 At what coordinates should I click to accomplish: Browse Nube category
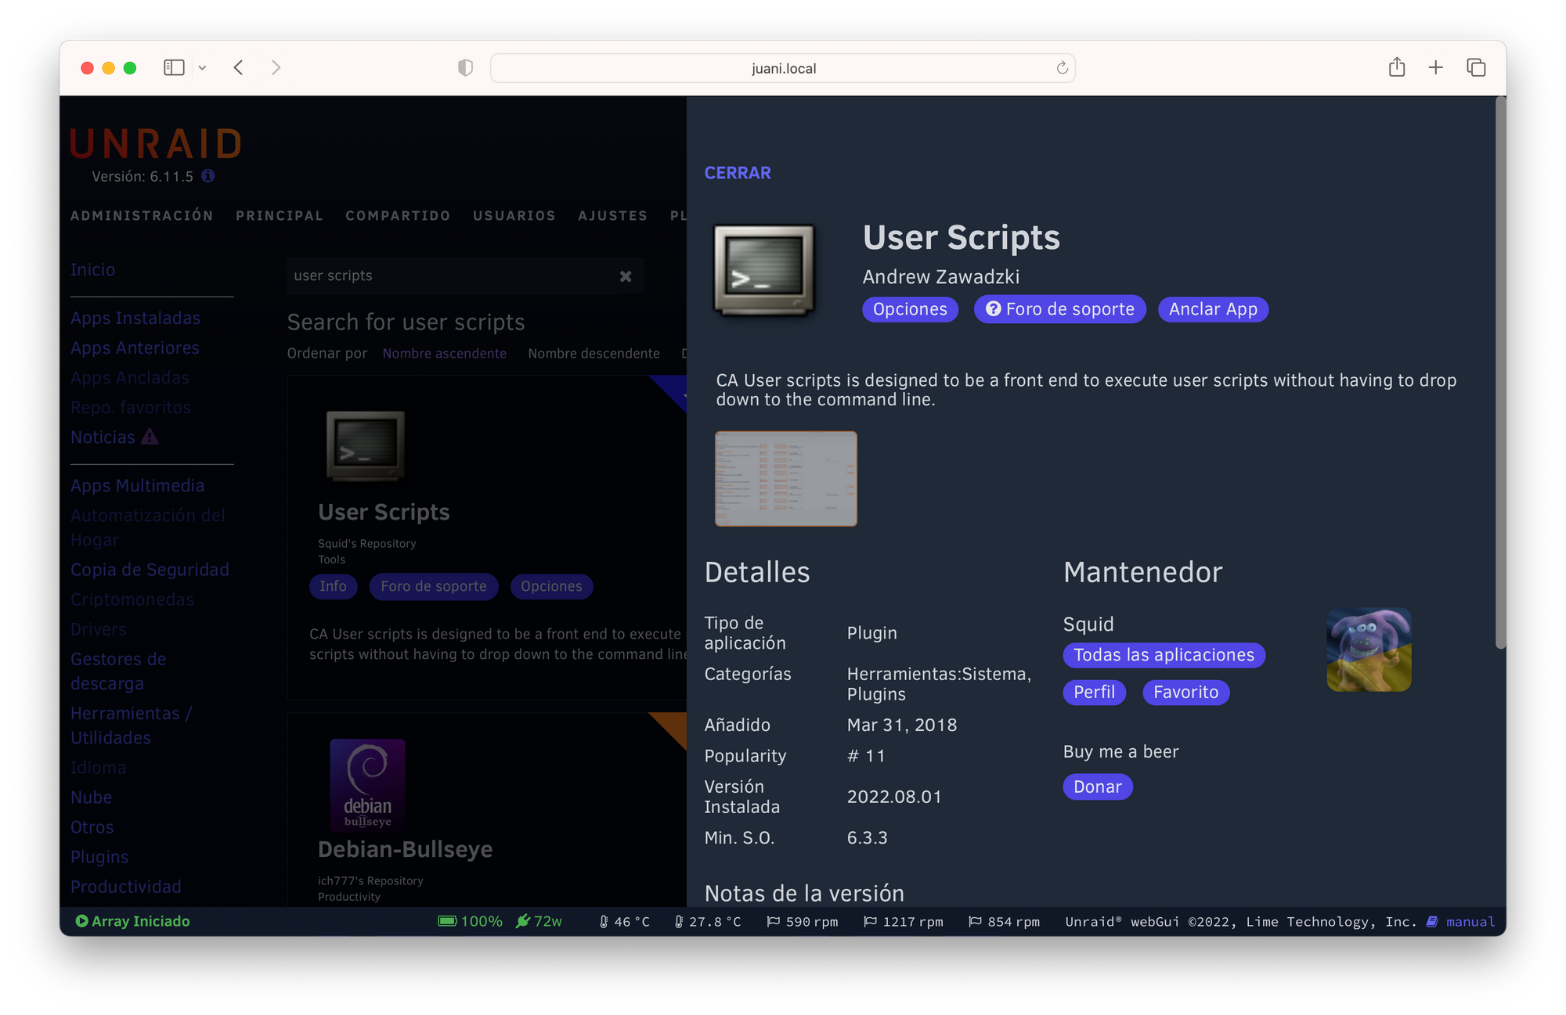pyautogui.click(x=91, y=797)
